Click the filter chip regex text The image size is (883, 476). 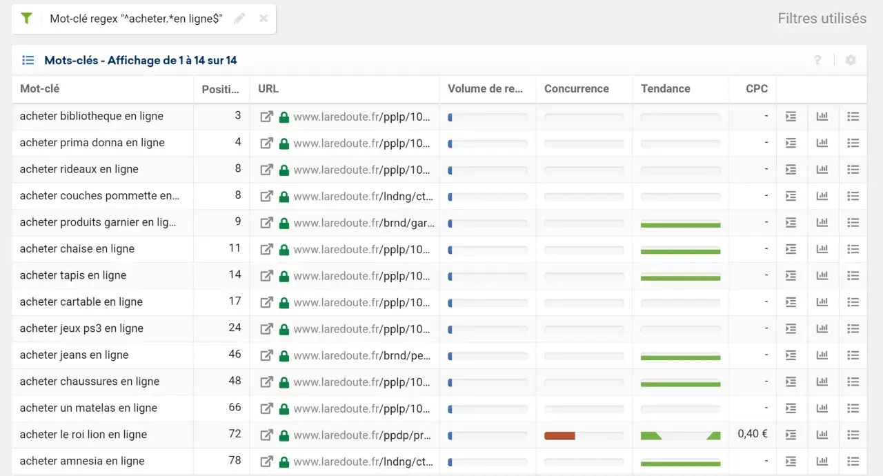pyautogui.click(x=136, y=19)
